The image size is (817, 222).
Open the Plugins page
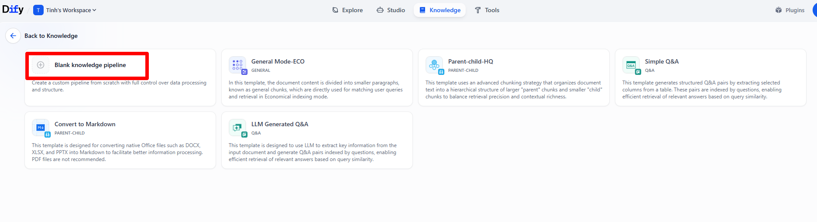790,10
